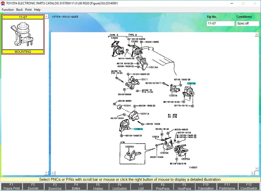
Task: Click the F10 Translation button
Action: [206, 186]
